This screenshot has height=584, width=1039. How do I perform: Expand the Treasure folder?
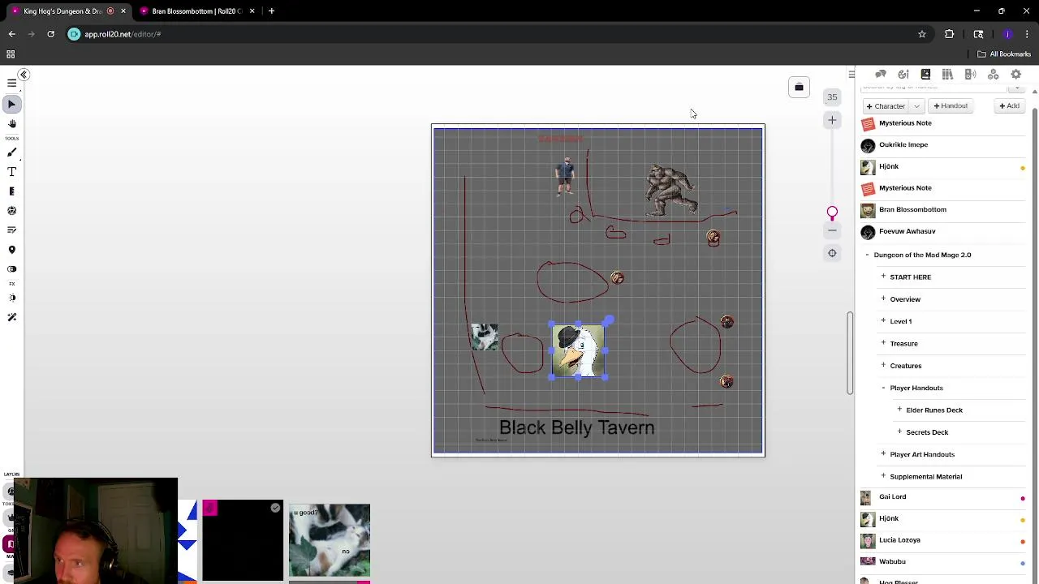pyautogui.click(x=883, y=344)
